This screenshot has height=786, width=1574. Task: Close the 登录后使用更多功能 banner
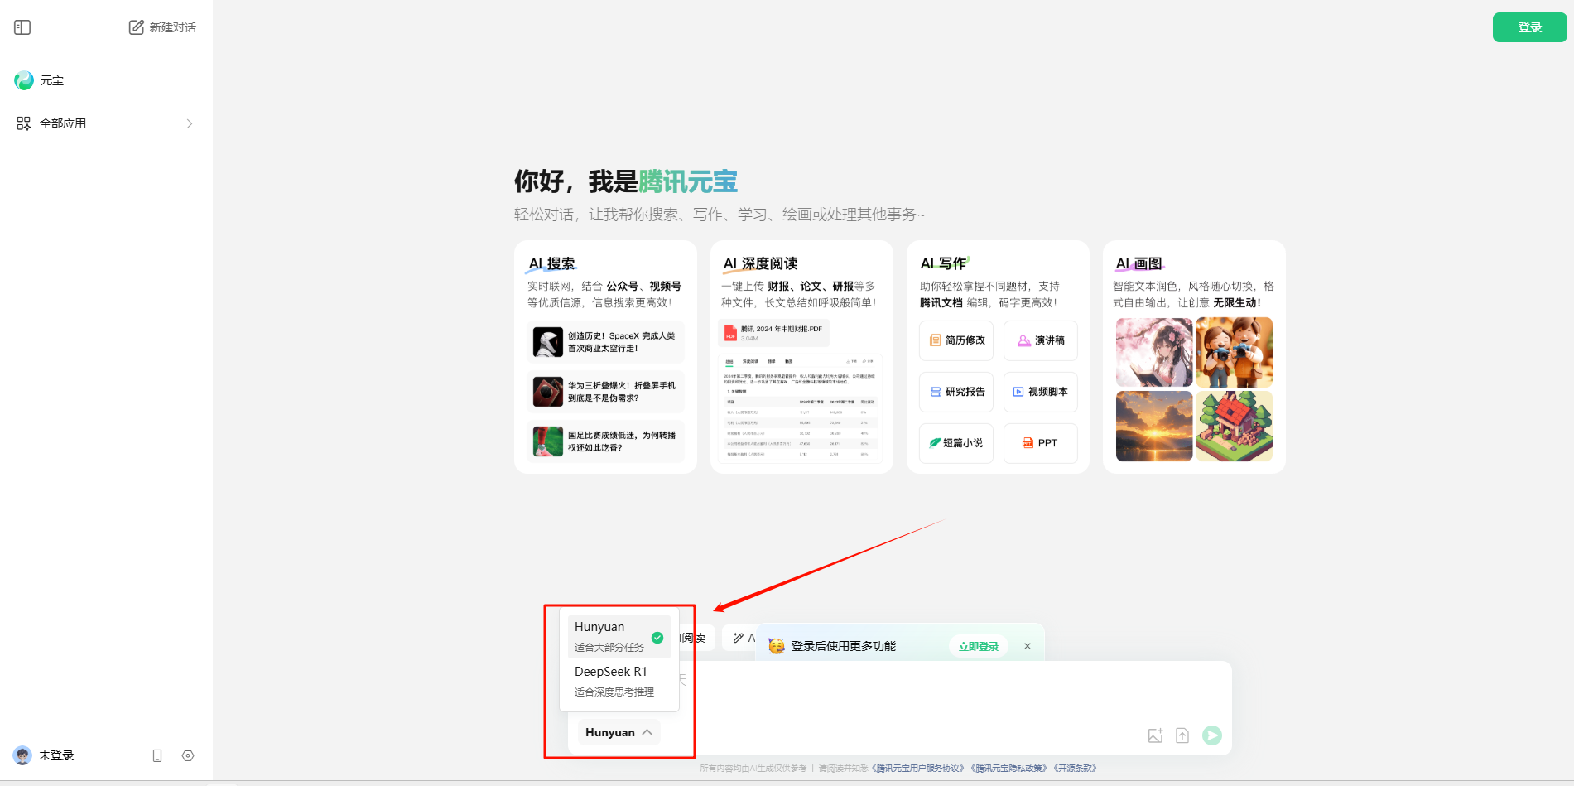tap(1028, 646)
